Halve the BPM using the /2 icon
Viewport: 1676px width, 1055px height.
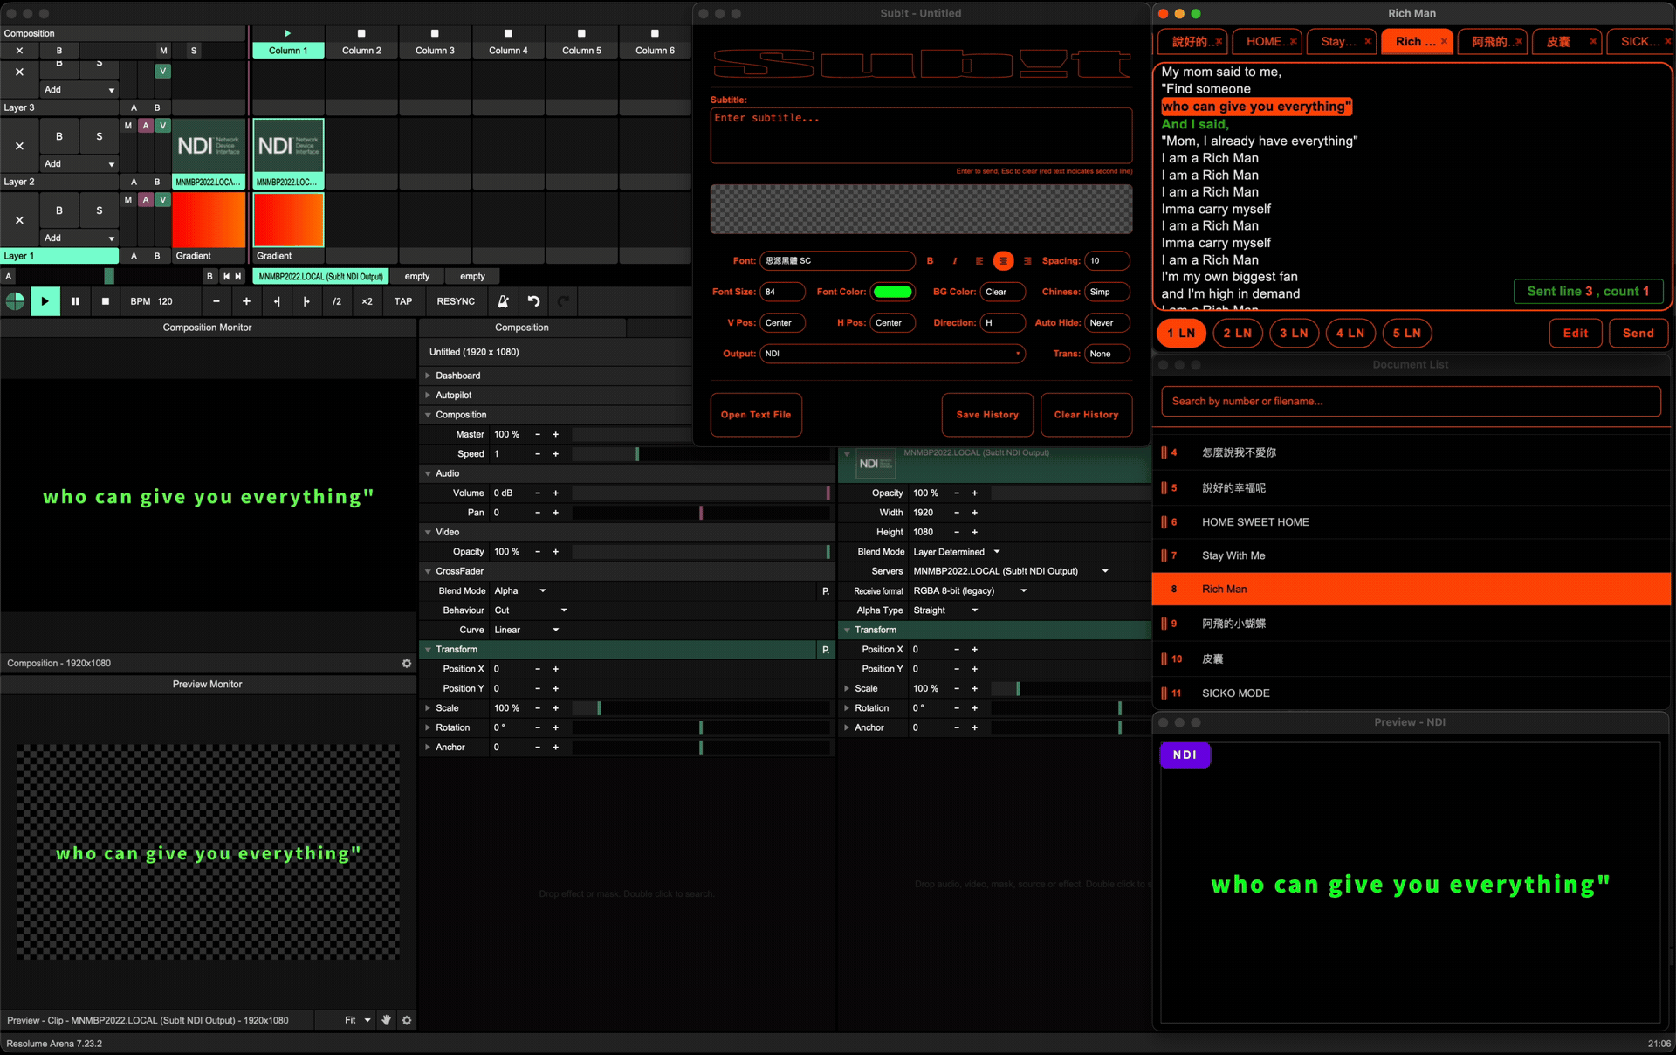point(336,301)
